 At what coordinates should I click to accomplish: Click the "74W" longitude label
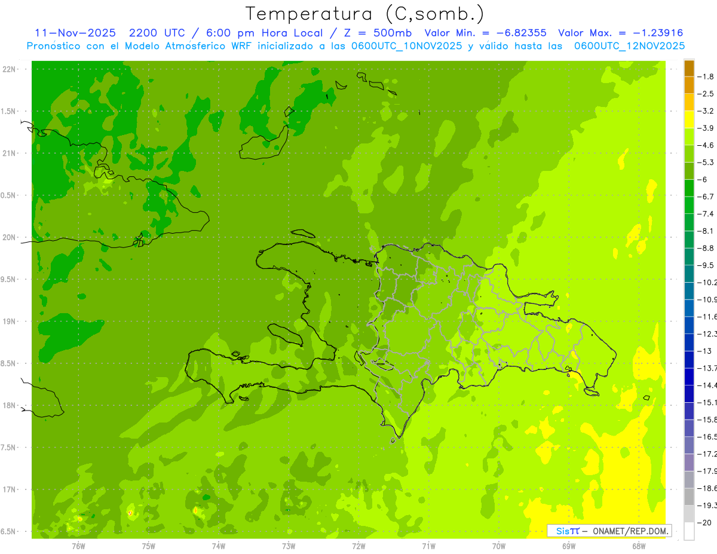coord(218,546)
